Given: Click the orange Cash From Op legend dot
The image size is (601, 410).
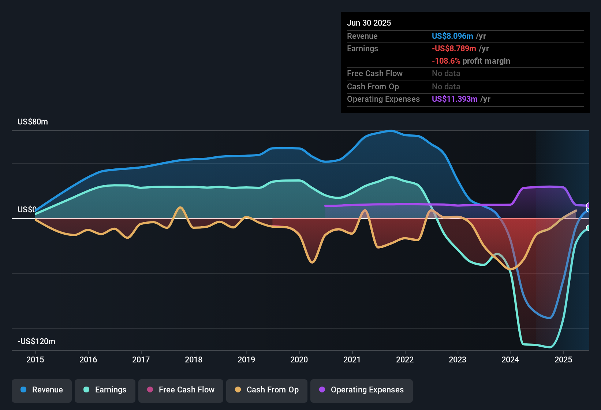Looking at the screenshot, I should [x=238, y=390].
